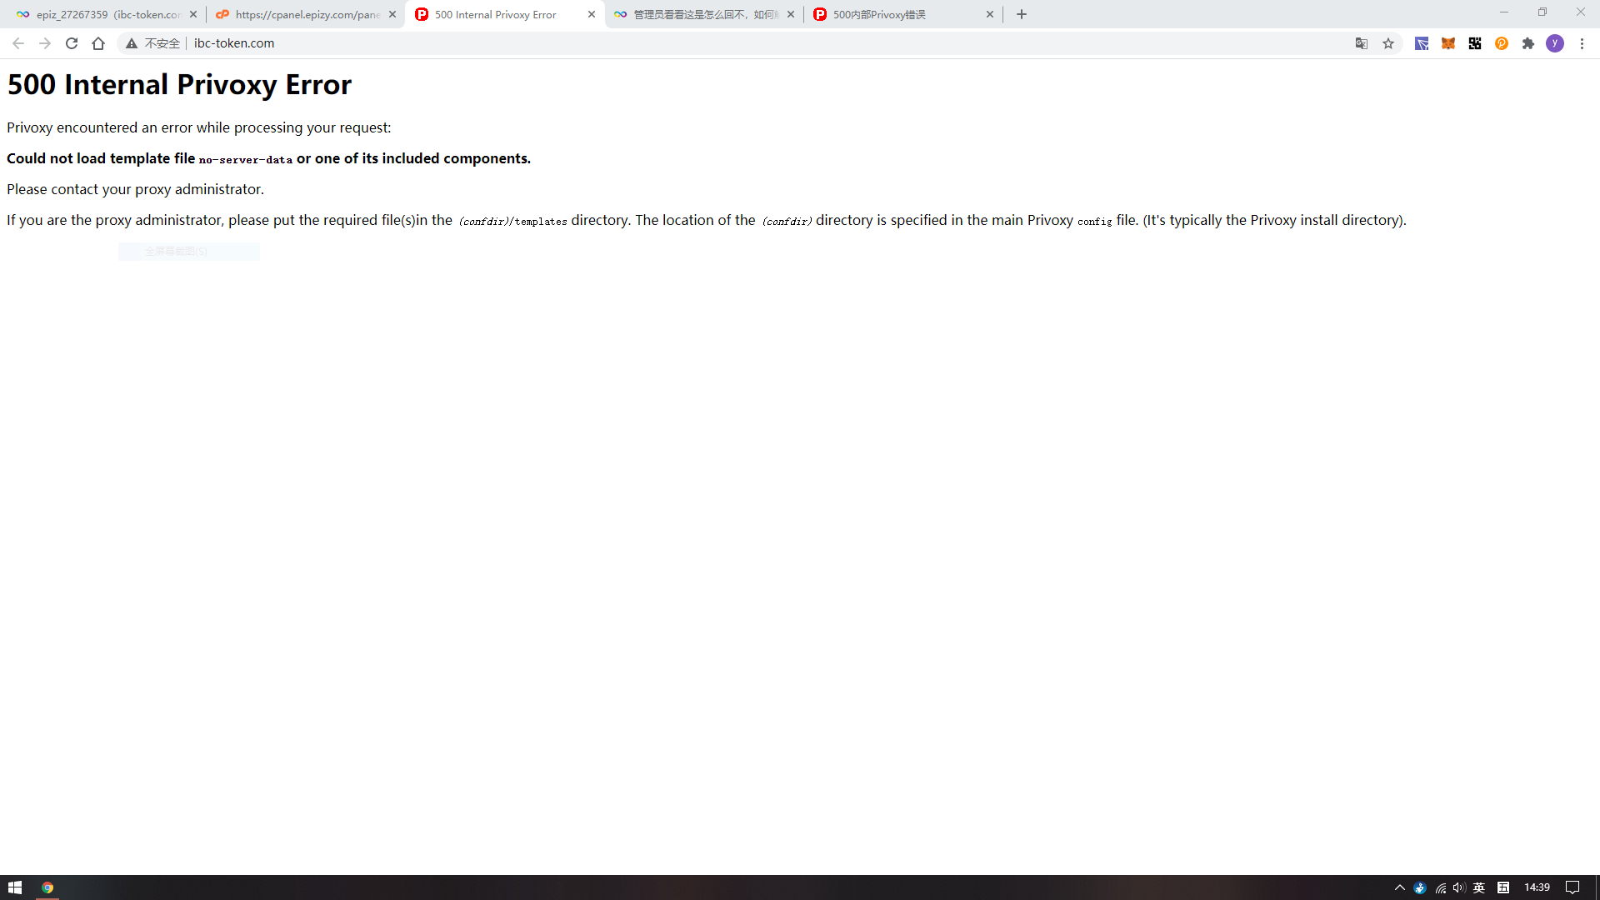Click the Google Translate page icon
1600x900 pixels.
tap(1362, 43)
